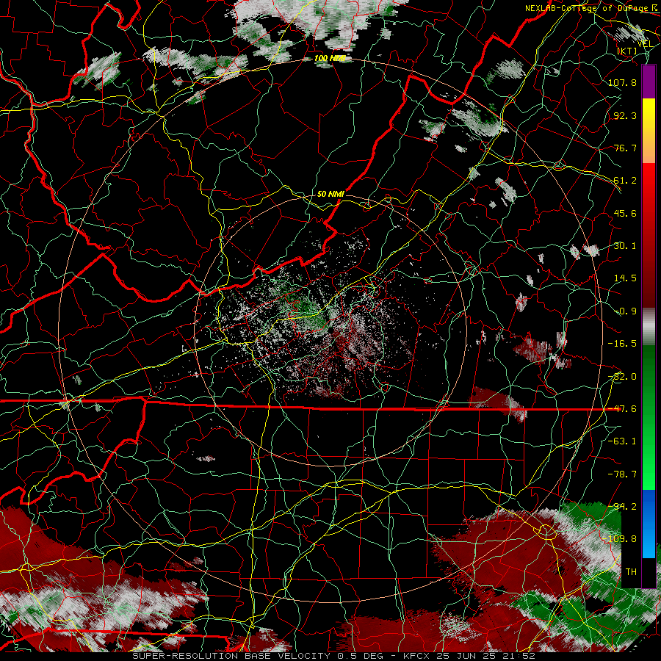661x661 pixels.
Task: Click the -16.5 value on velocity scale
Action: click(x=622, y=344)
